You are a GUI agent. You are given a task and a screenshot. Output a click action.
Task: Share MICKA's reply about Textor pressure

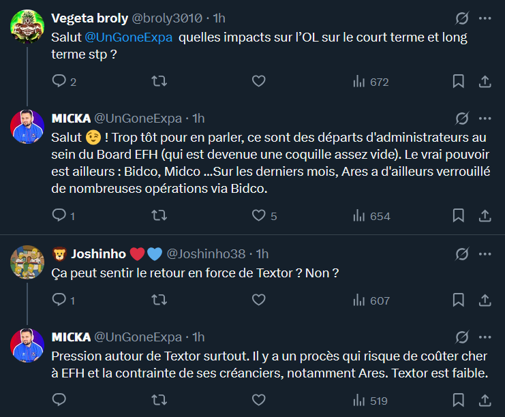[485, 400]
